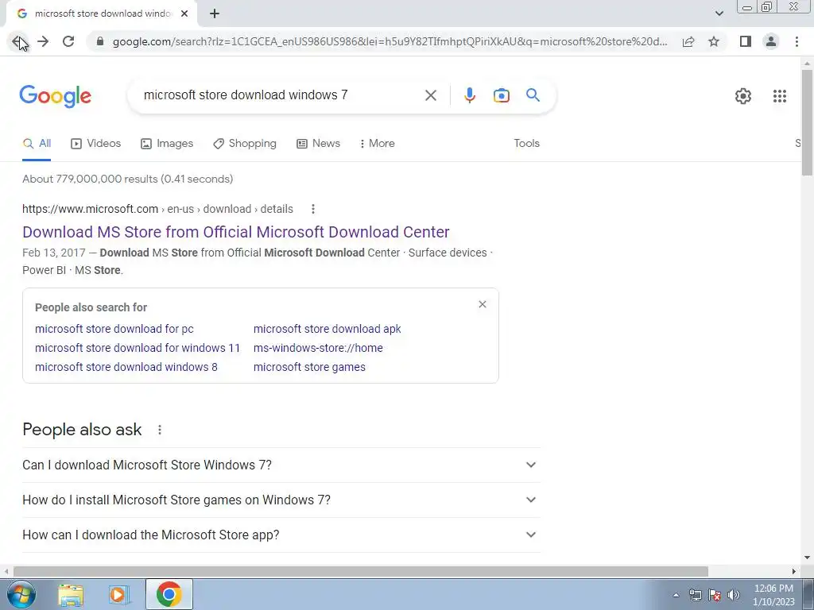Expand How can I download the Microsoft Store app
The height and width of the screenshot is (610, 814).
click(281, 535)
